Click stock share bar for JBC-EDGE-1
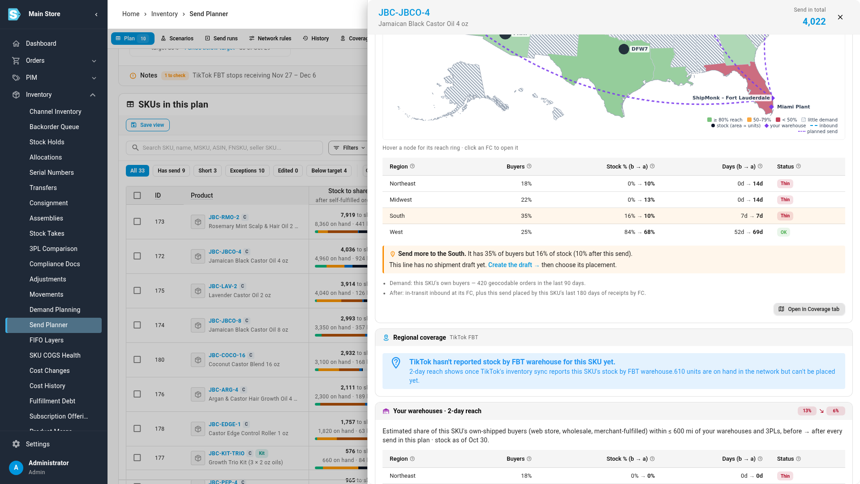This screenshot has height=484, width=860. (341, 439)
